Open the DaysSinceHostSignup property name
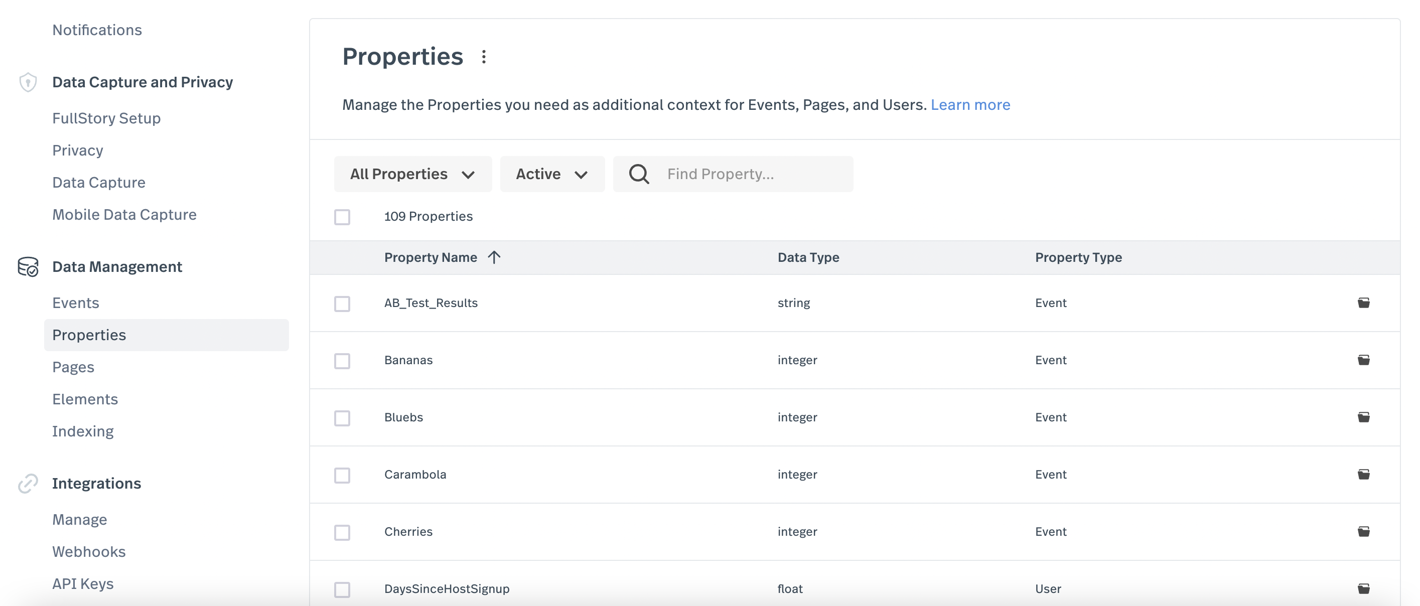Screen dimensions: 1420x606 coord(447,589)
